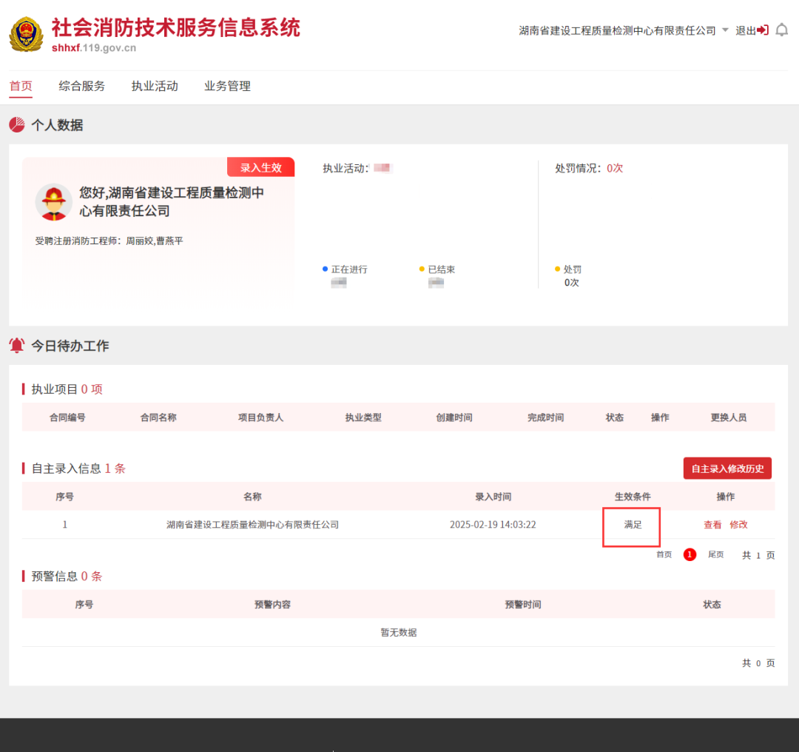Click the 查看 link in the record row
The image size is (799, 752).
[x=712, y=525]
